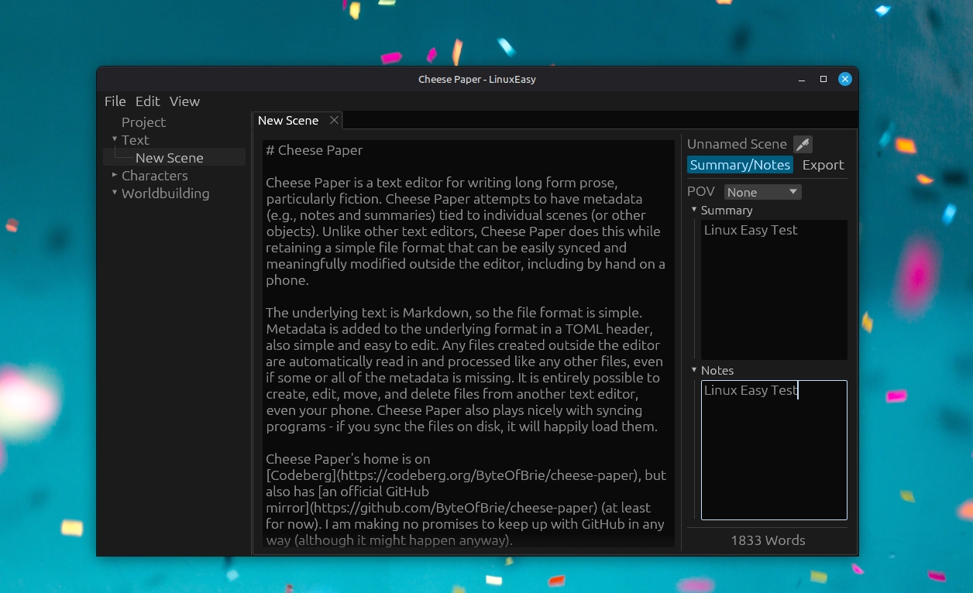Click inside the Summary text box
The width and height of the screenshot is (973, 593).
coord(773,290)
